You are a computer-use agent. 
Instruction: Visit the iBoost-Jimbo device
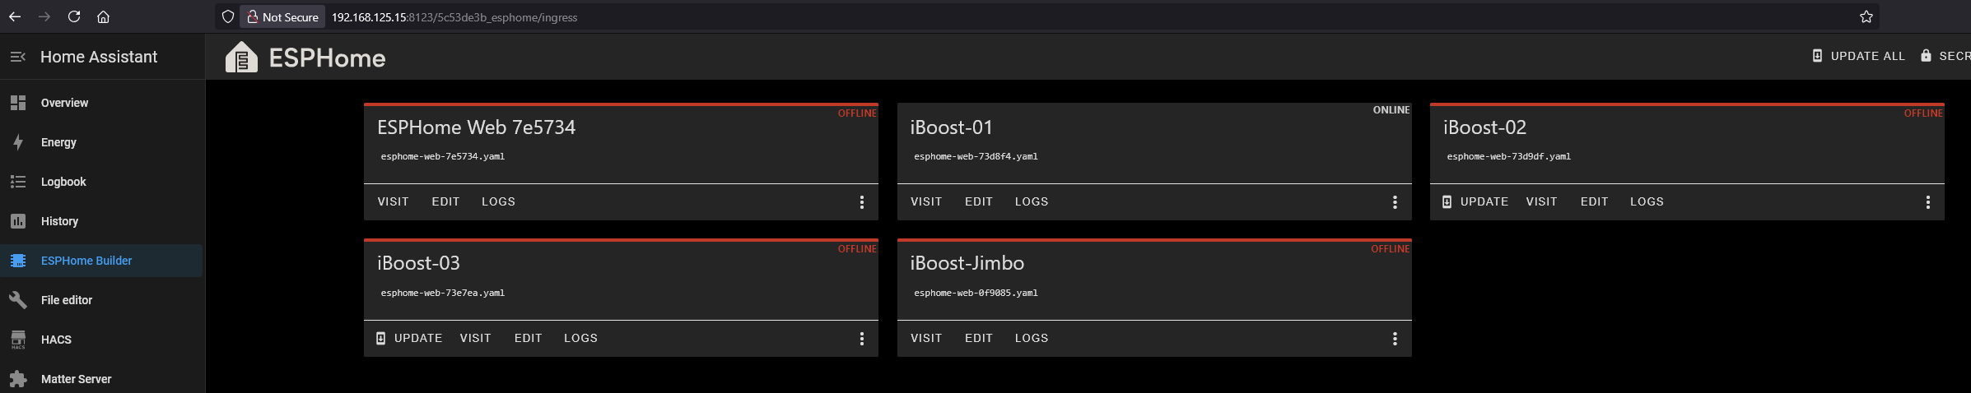[x=926, y=338]
